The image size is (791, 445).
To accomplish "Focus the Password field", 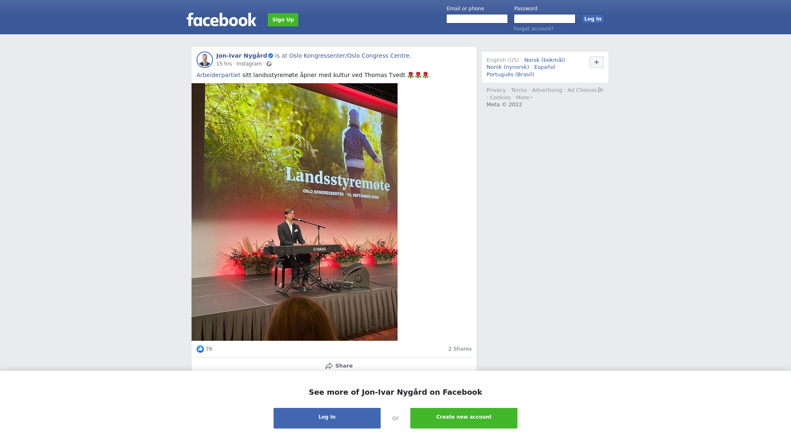I will [x=545, y=19].
